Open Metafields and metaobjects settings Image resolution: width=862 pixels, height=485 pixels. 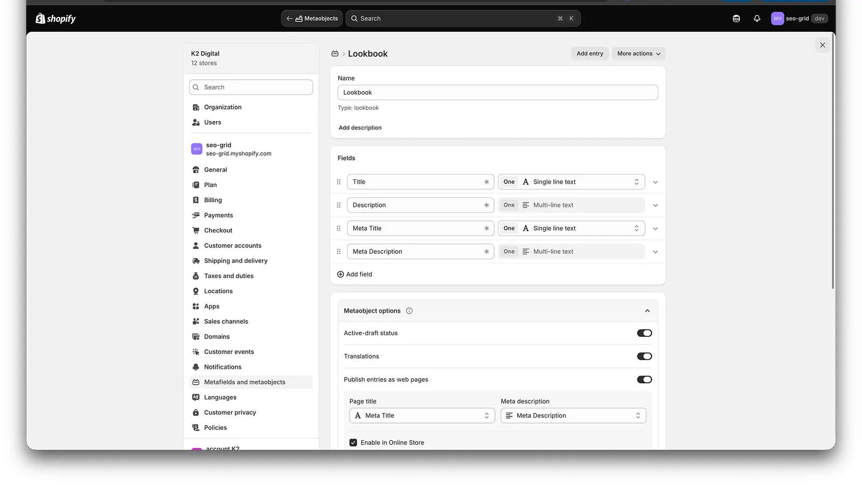[x=251, y=382]
